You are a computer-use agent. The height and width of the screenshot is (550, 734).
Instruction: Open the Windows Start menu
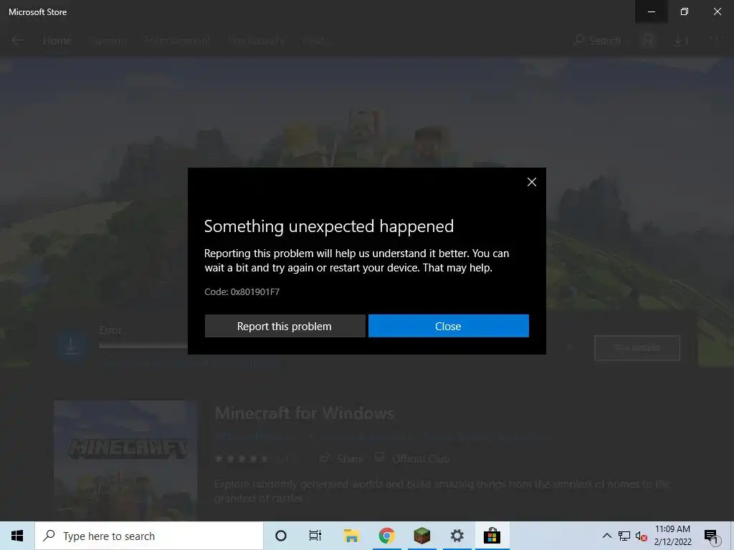(17, 536)
